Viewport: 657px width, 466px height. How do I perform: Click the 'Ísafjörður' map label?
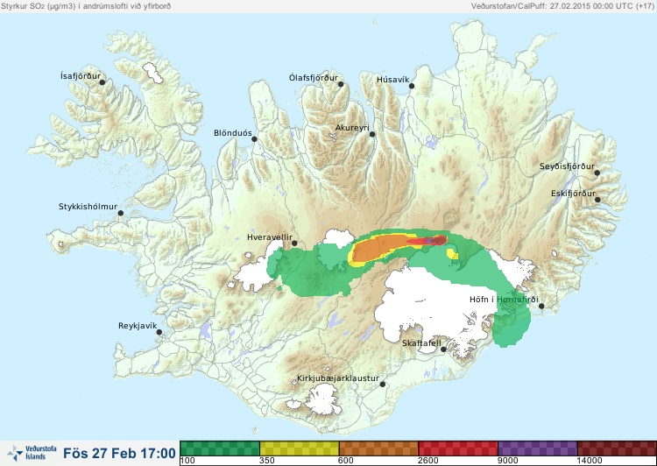(81, 76)
